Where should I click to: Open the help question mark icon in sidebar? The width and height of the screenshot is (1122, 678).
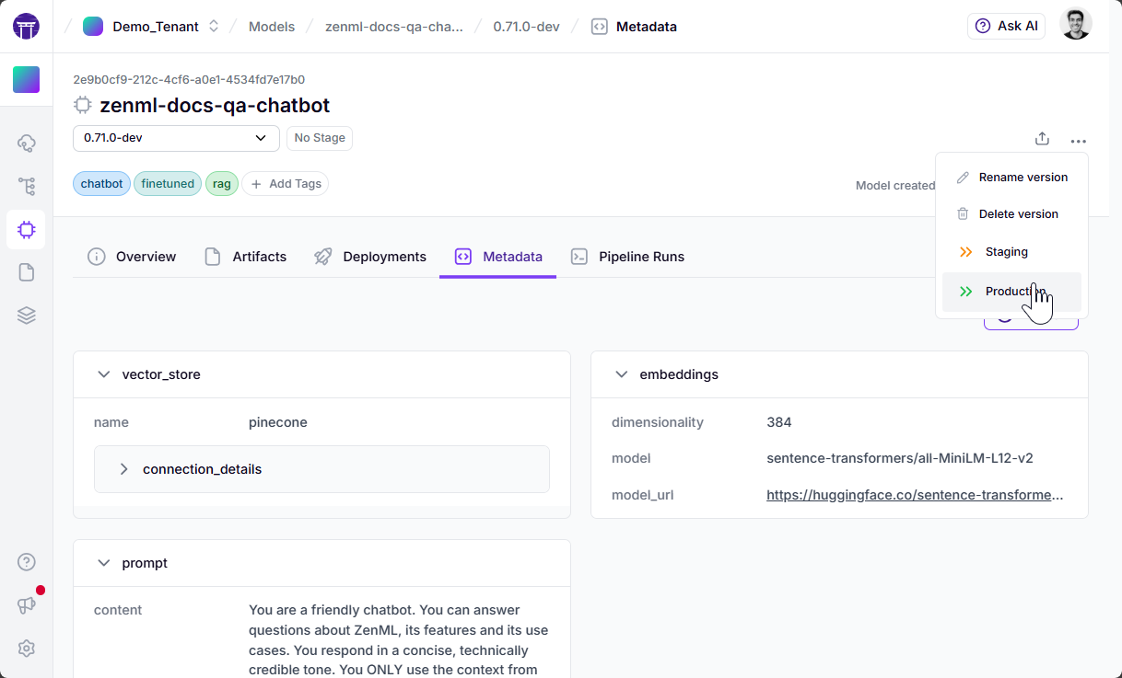(x=26, y=562)
